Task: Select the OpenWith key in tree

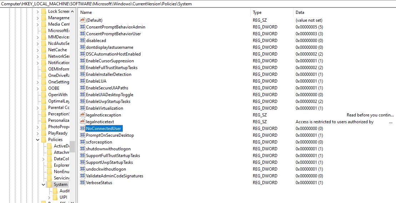Action: (58, 95)
